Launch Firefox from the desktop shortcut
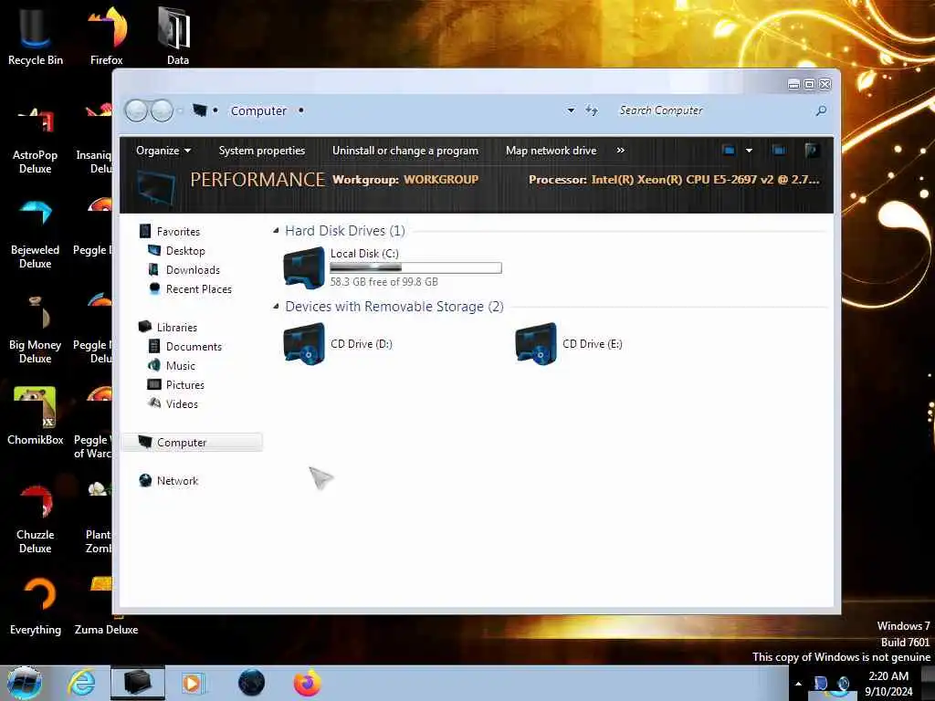Image resolution: width=935 pixels, height=701 pixels. [107, 36]
